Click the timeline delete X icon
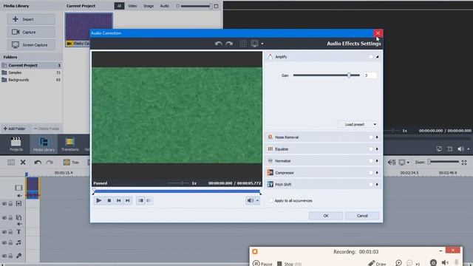The width and height of the screenshot is (473, 266). tap(23, 163)
